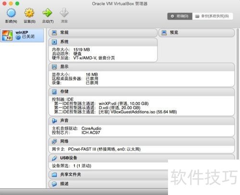This screenshot has width=240, height=195.
Task: Start the VM with the 启动(T) arrow
Action: (x=48, y=13)
